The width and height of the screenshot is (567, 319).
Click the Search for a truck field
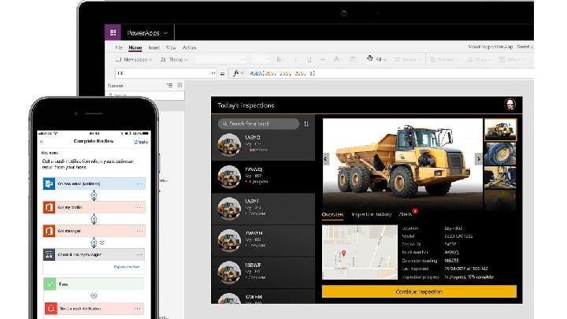(x=258, y=124)
